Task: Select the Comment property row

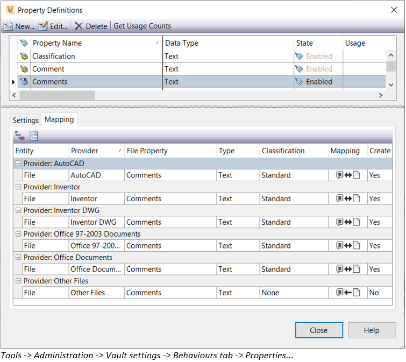Action: 202,69
